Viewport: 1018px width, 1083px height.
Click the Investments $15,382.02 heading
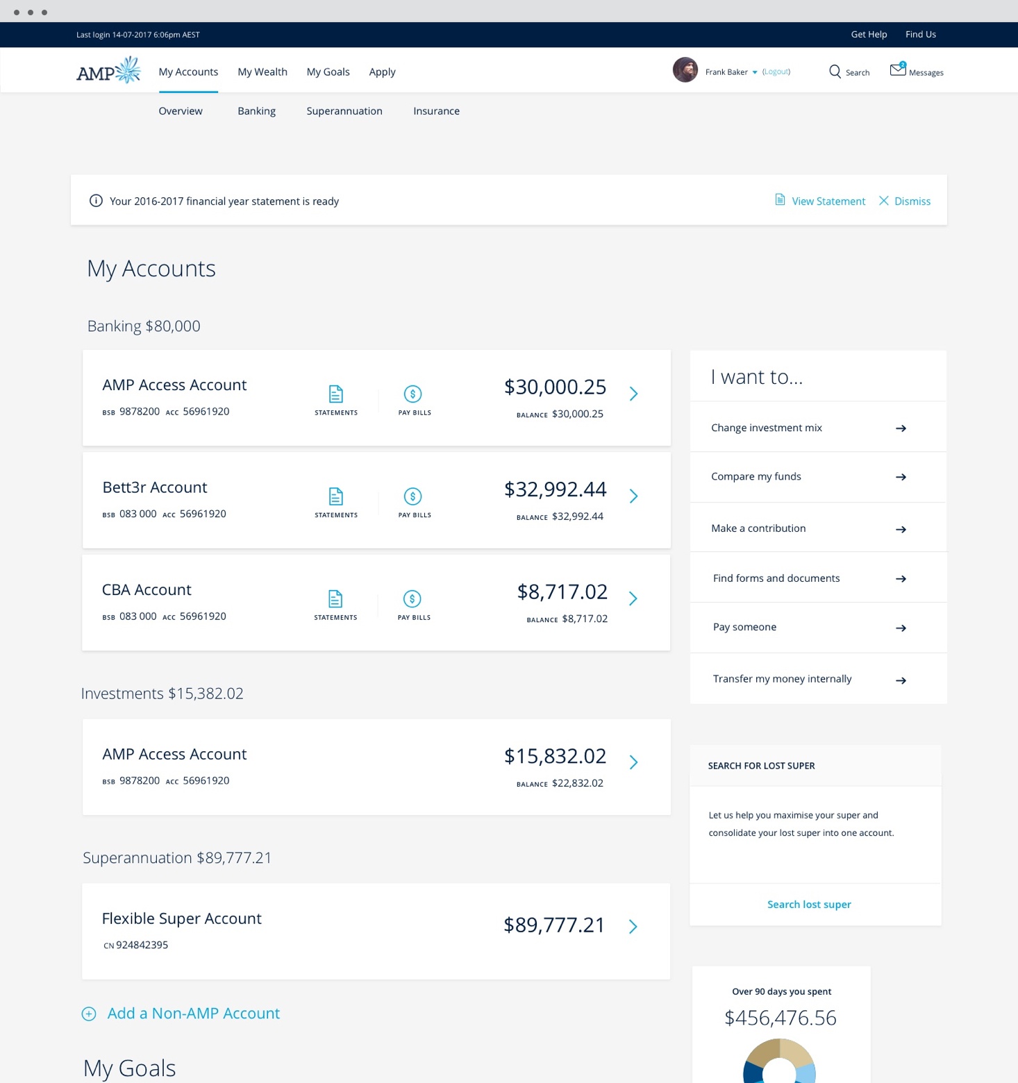point(162,694)
